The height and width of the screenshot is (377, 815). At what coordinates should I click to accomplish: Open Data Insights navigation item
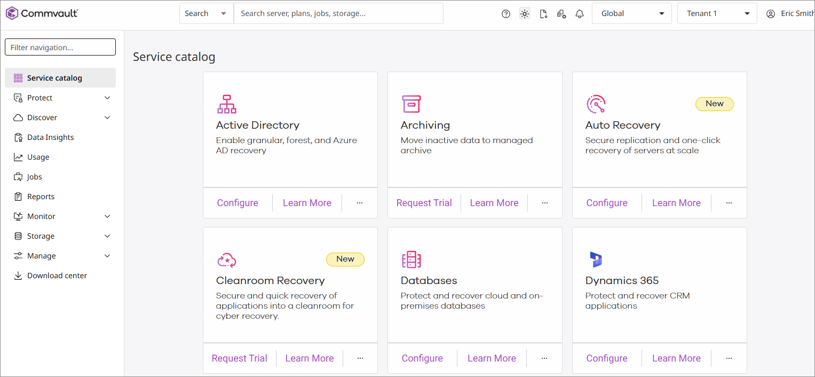(60, 137)
